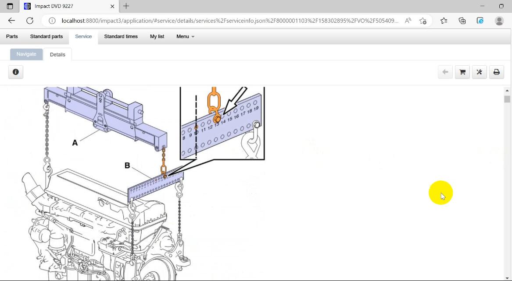
Task: Click the browser profile avatar
Action: (x=499, y=21)
